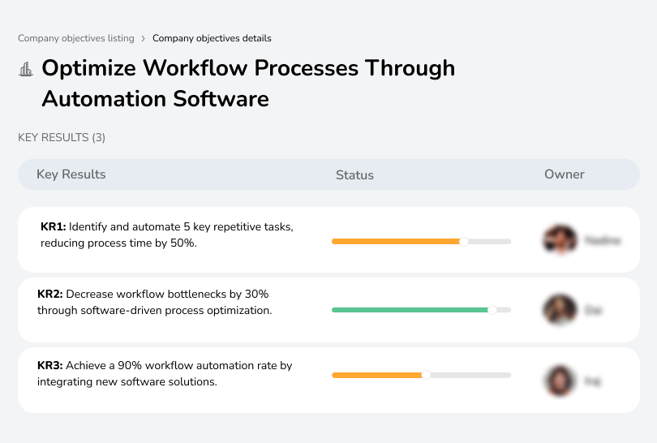Screen dimensions: 657x443
Task: Select the objective title Optimize Workflow Processes
Action: pos(248,84)
